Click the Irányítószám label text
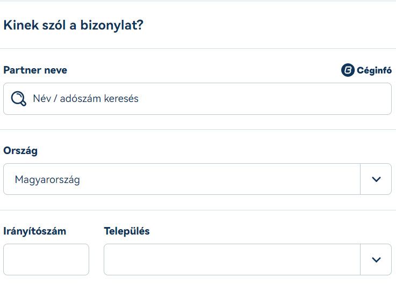The height and width of the screenshot is (285, 396). [x=34, y=231]
